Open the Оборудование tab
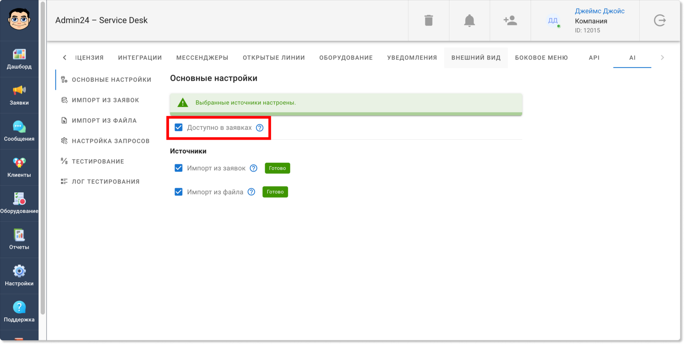 (346, 58)
